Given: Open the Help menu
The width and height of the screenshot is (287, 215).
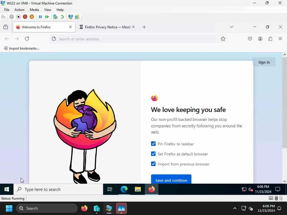Looking at the screenshot, I should point(60,10).
